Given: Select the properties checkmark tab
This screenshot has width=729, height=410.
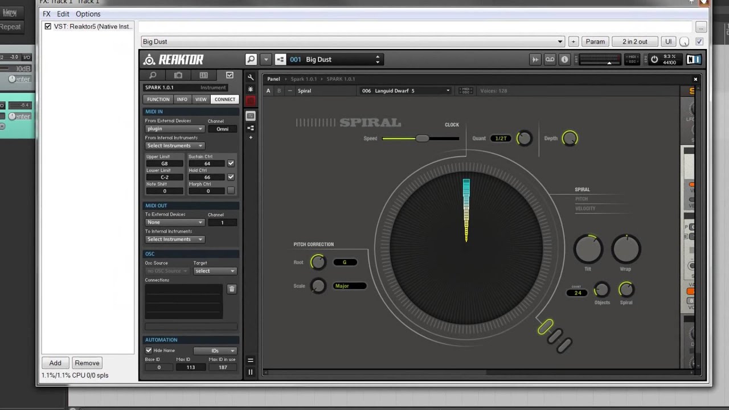Looking at the screenshot, I should (x=230, y=75).
